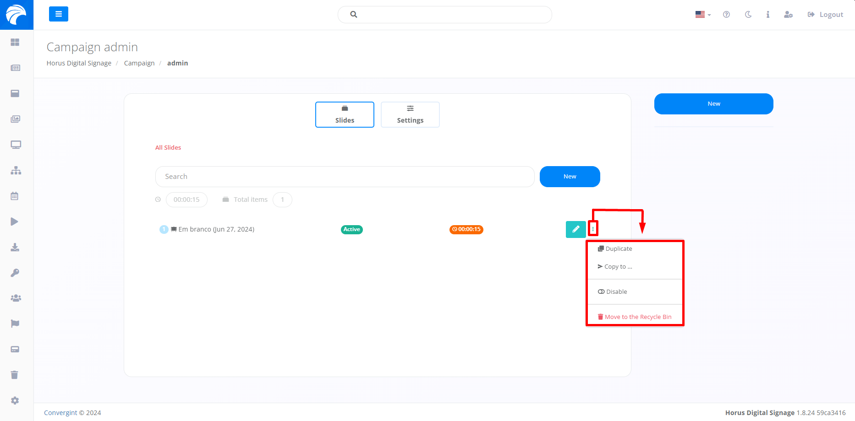This screenshot has width=855, height=421.
Task: Click the settings gear icon in sidebar
Action: 15,401
